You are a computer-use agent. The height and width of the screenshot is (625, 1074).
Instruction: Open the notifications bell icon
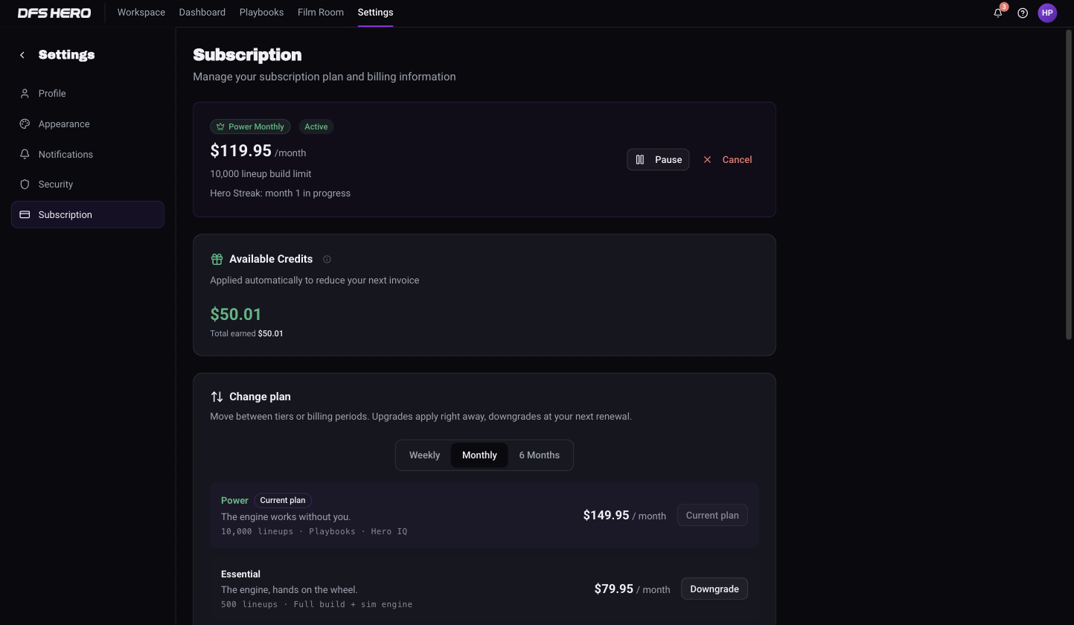point(998,13)
